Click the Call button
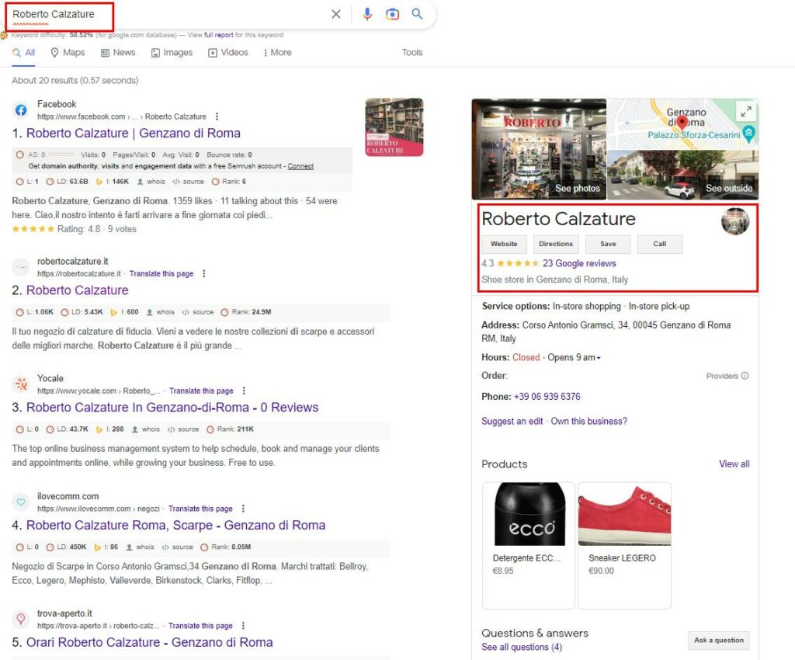 [x=660, y=244]
